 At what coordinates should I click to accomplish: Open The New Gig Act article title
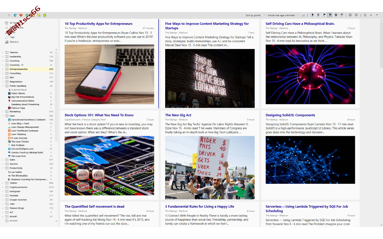(x=178, y=115)
